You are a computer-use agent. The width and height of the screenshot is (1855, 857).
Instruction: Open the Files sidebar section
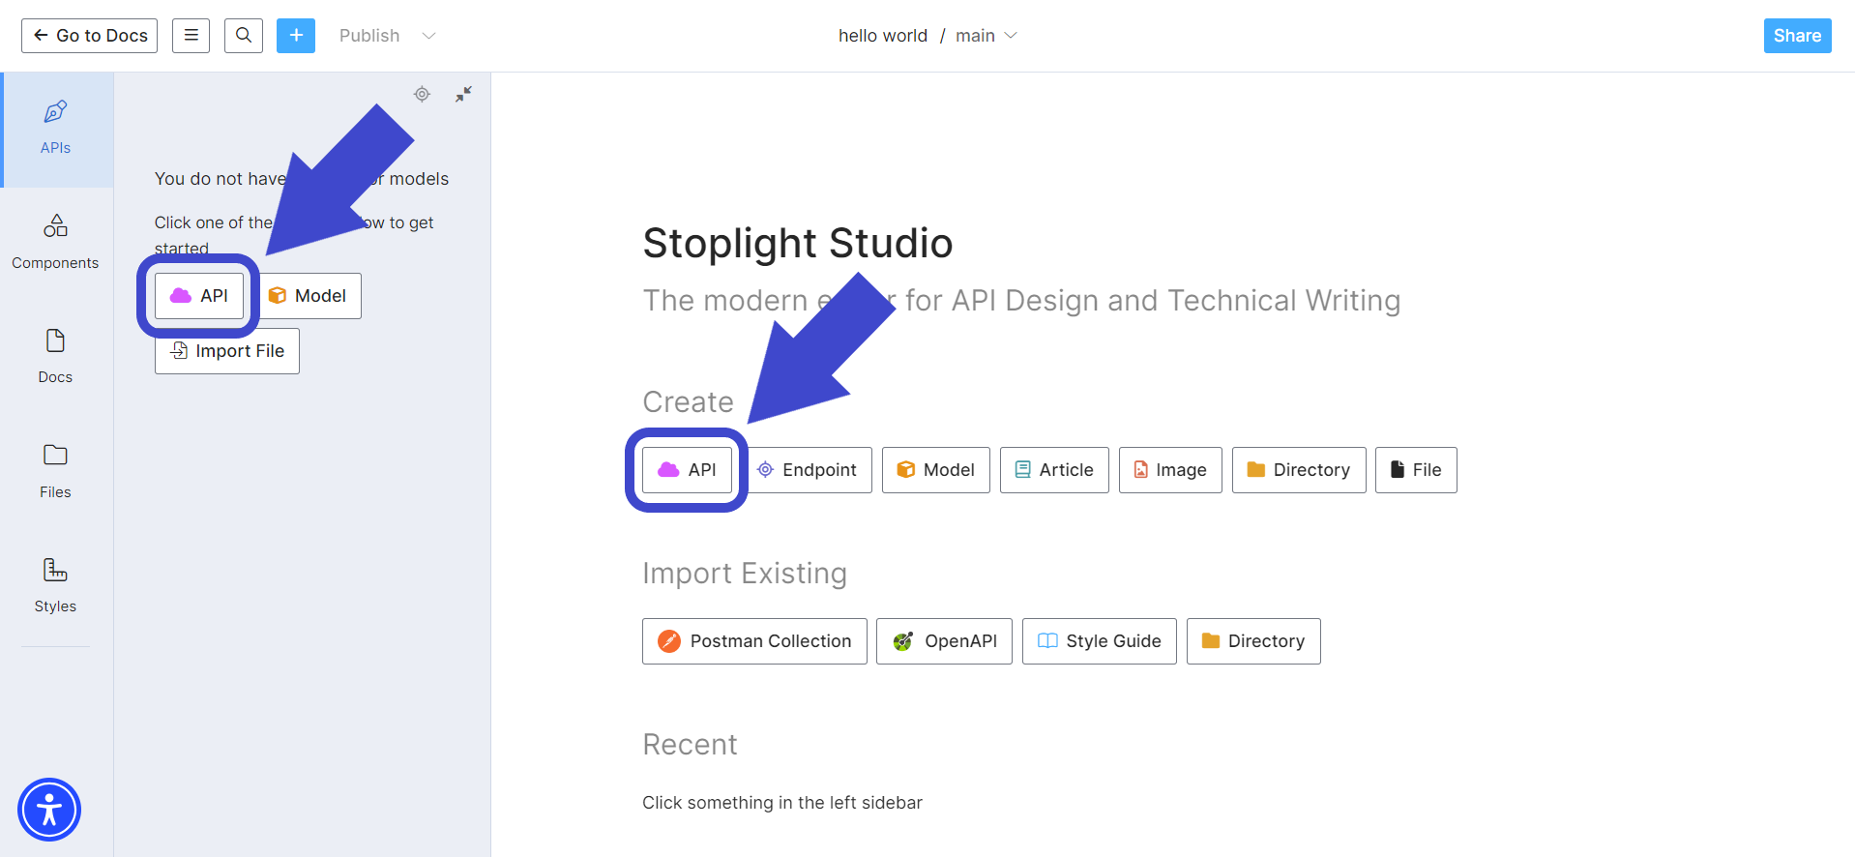point(56,473)
